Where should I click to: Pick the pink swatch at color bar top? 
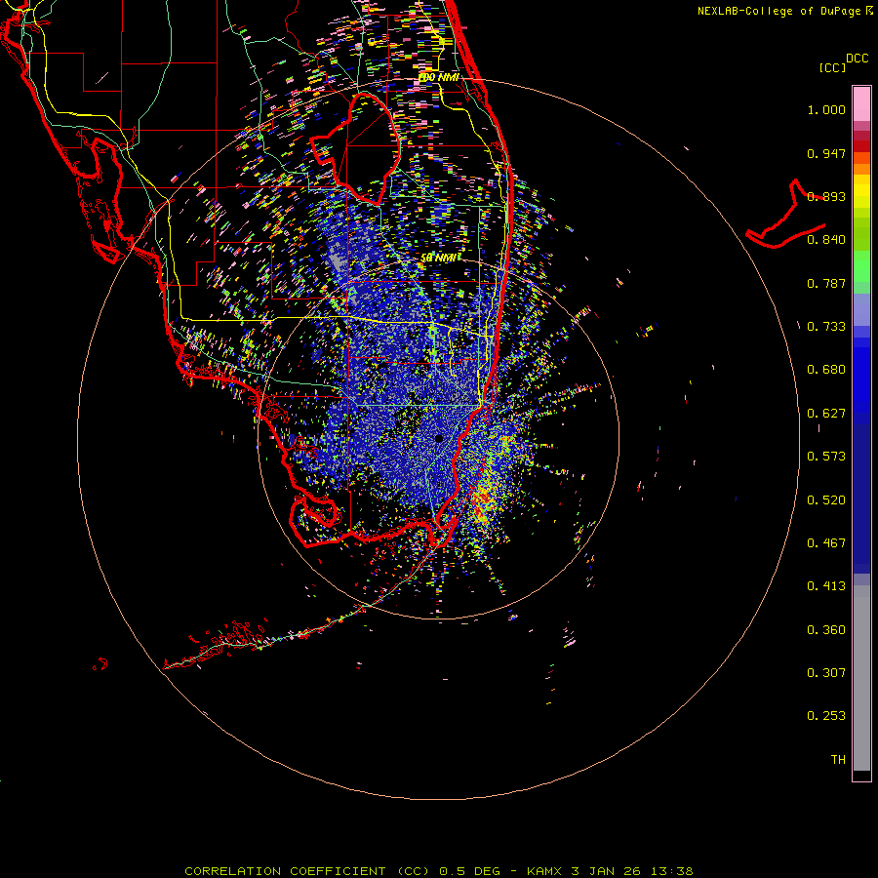(x=861, y=103)
